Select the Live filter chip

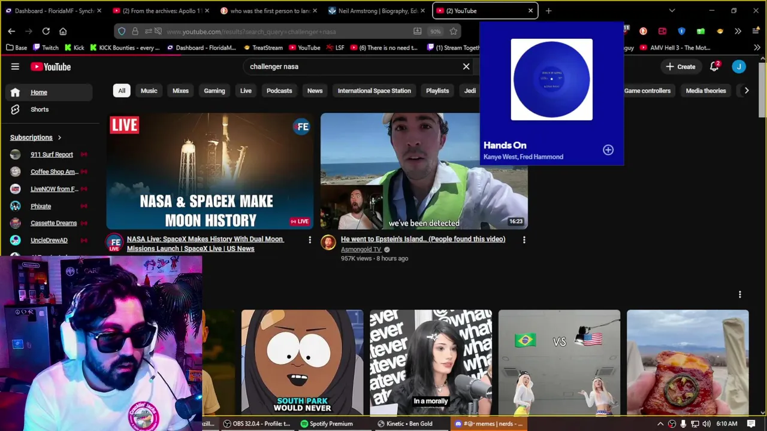point(246,90)
